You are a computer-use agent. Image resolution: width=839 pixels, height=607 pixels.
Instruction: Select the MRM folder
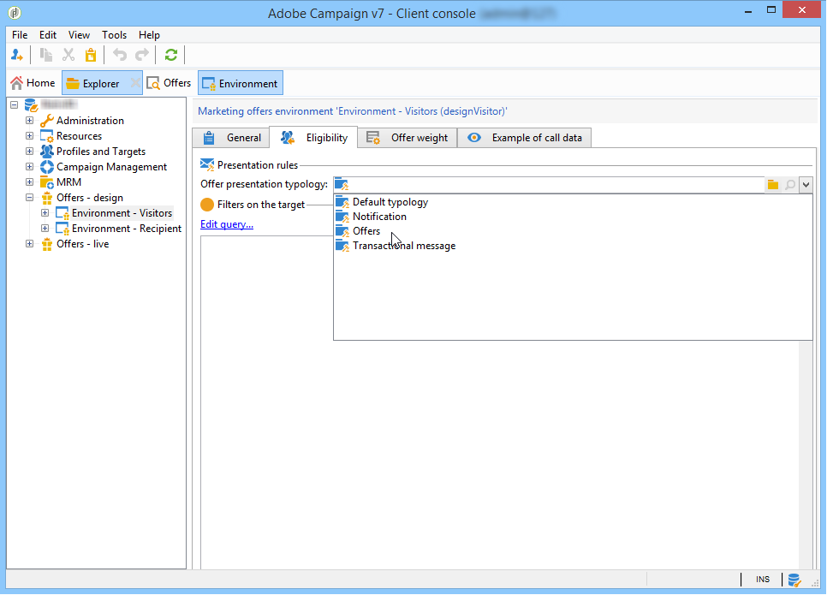[x=69, y=182]
